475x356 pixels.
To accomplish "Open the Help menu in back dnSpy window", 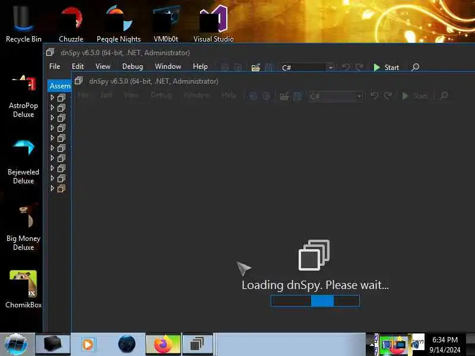I will (x=200, y=66).
